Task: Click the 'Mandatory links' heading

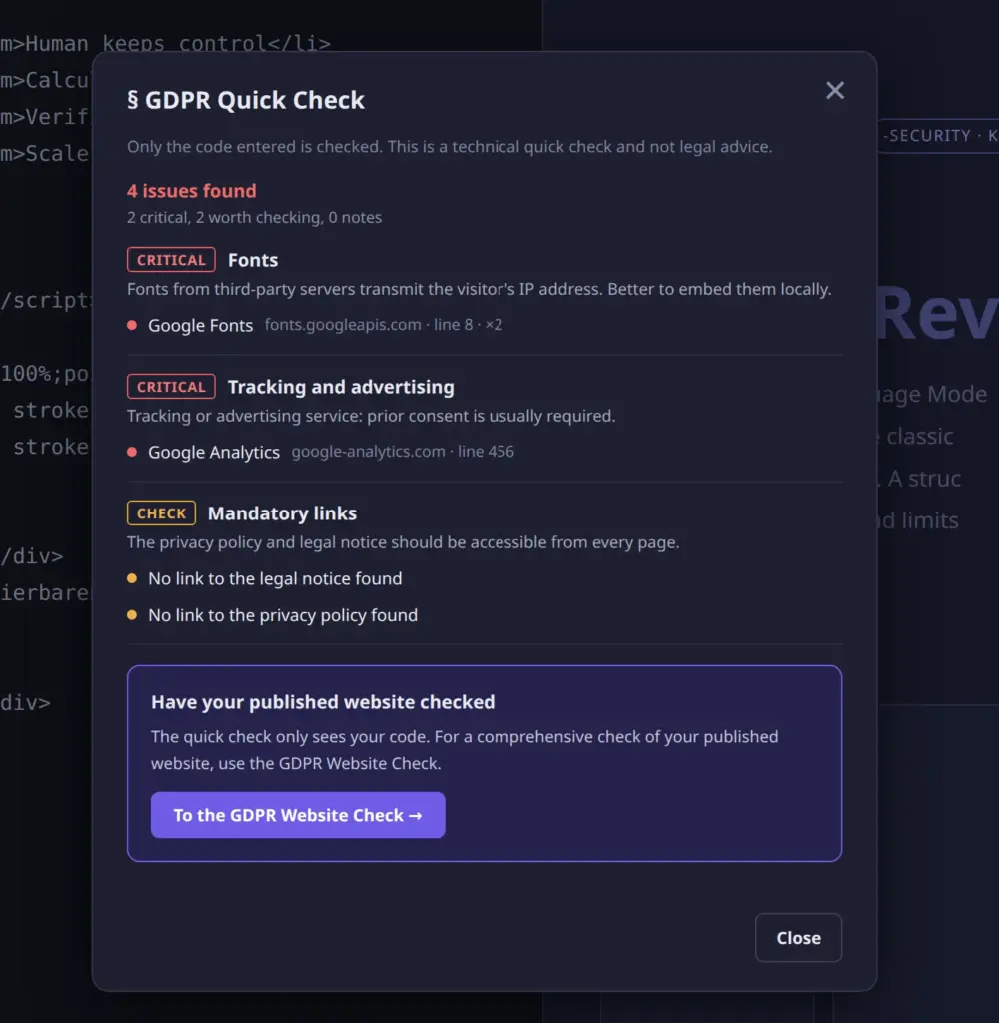Action: pyautogui.click(x=282, y=513)
